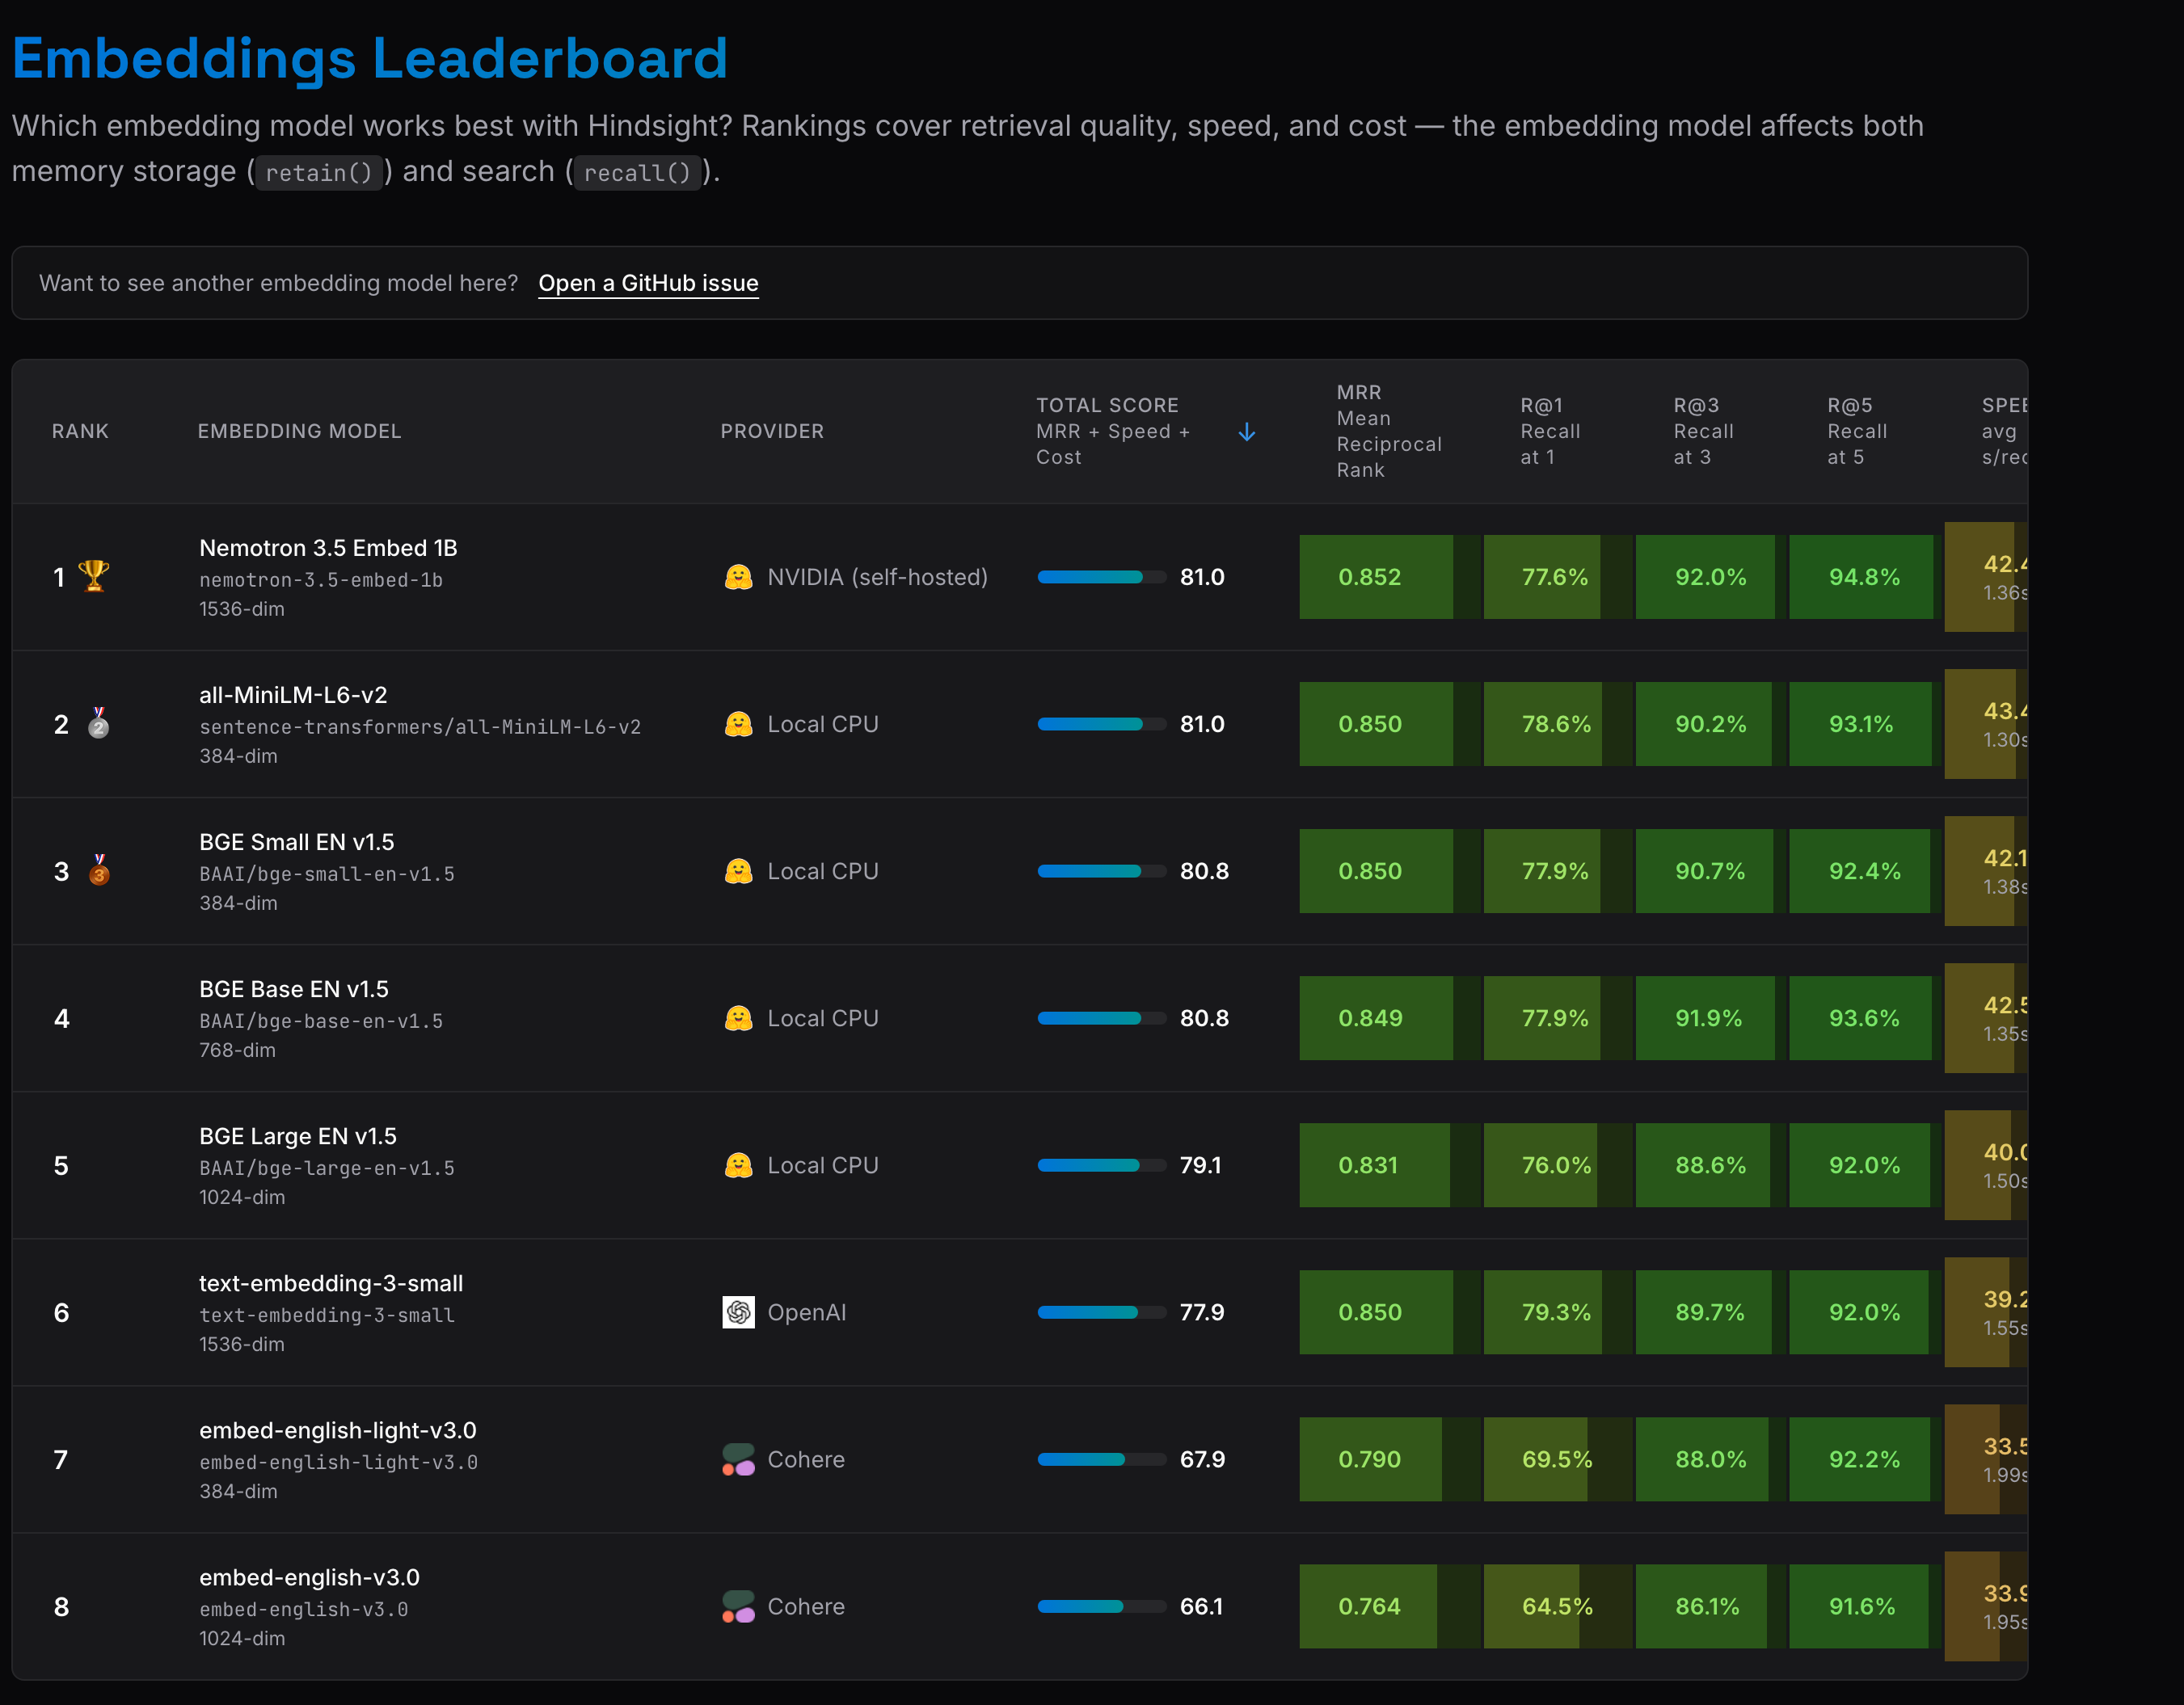Click the 88.0% R@3 cell for embed-english-light-v3.0

(1711, 1459)
